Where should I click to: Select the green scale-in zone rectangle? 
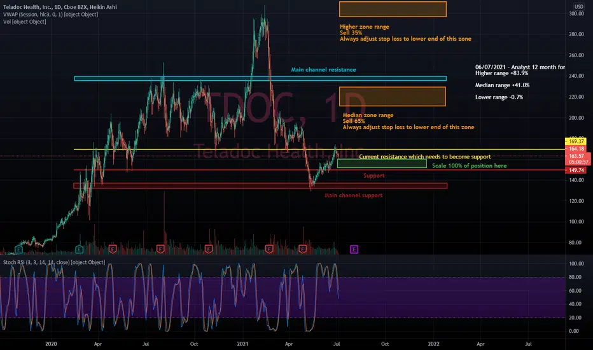click(382, 164)
